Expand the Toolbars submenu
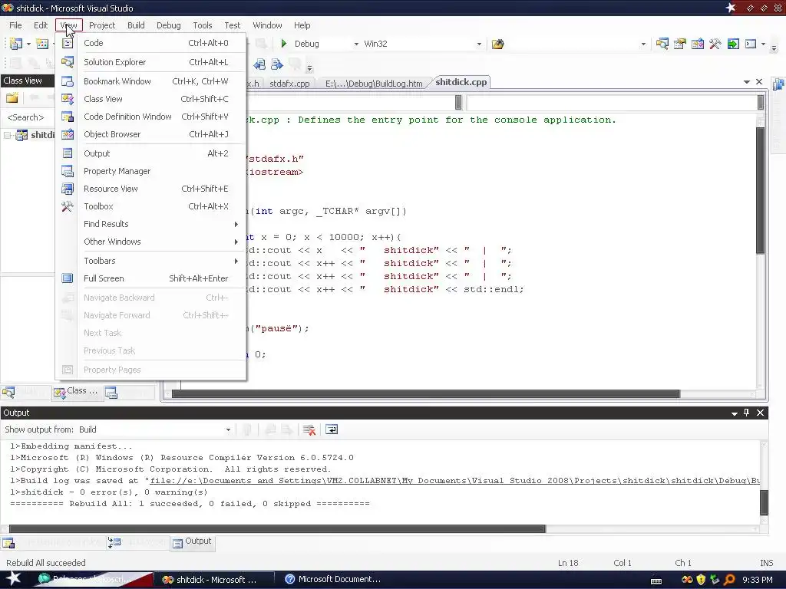786x589 pixels. click(x=151, y=261)
